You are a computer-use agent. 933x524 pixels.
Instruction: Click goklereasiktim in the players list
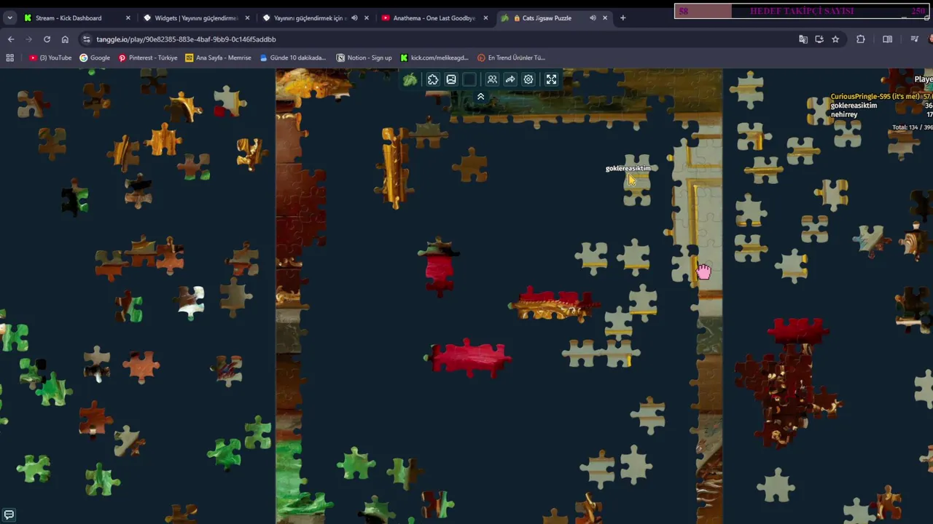pos(854,106)
